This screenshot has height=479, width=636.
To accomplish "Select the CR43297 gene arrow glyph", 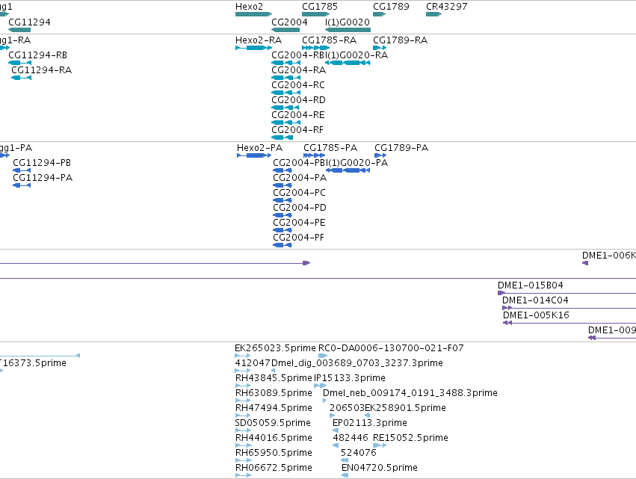I will pos(433,14).
